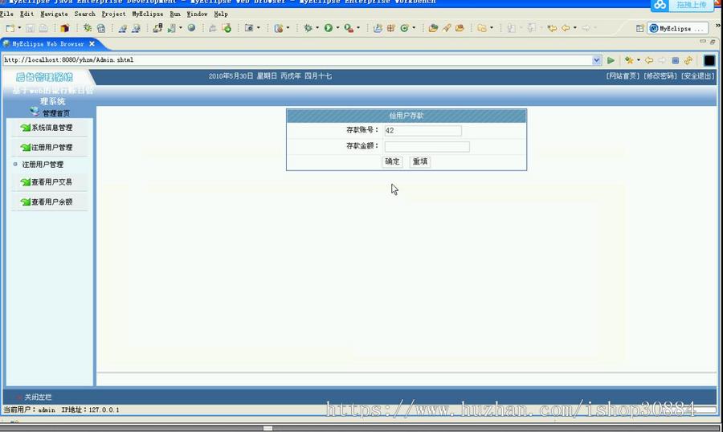Click the URL address bar
The width and height of the screenshot is (723, 432).
coord(297,60)
